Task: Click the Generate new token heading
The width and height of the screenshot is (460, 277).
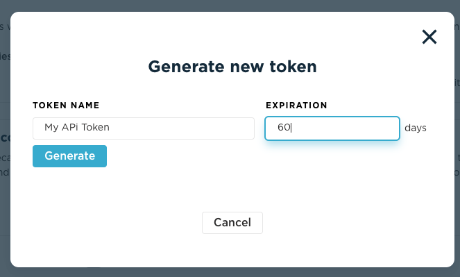Action: coord(232,67)
